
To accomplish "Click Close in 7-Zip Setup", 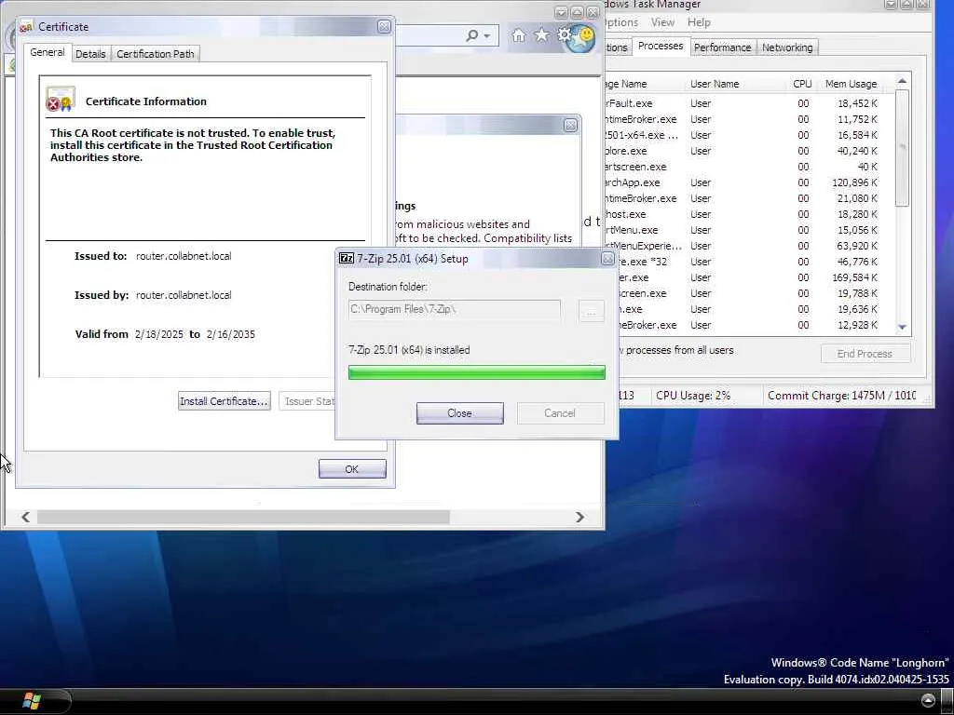I will pyautogui.click(x=459, y=413).
